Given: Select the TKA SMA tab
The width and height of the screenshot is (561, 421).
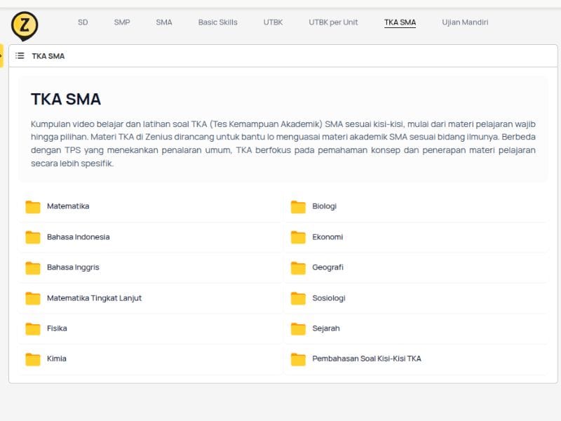Looking at the screenshot, I should 400,22.
